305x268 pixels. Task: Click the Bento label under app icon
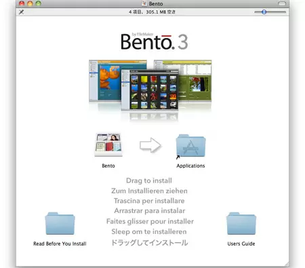(x=108, y=166)
